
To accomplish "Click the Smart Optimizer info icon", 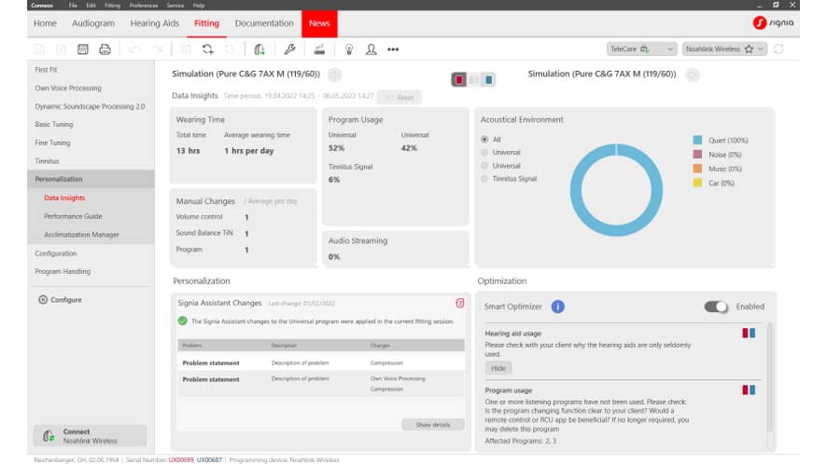I will pos(557,307).
